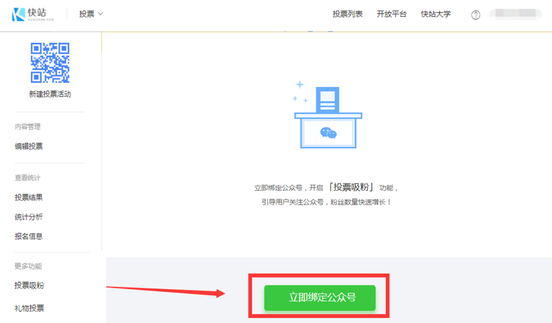Click the 「投票吸粉」 text in the description
Image resolution: width=552 pixels, height=323 pixels.
[x=351, y=187]
